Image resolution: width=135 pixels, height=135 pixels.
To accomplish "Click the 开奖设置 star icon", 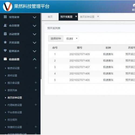I will click(x=5, y=42).
